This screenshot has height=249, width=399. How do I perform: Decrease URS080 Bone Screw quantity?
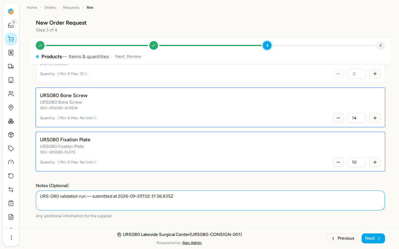[x=338, y=118]
